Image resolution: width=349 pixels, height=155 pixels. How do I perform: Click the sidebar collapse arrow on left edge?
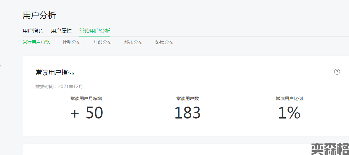click(1, 65)
